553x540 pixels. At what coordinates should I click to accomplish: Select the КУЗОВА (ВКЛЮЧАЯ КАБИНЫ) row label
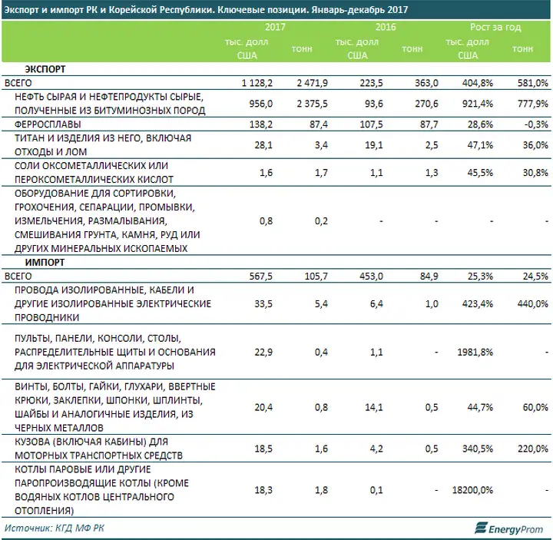click(x=99, y=449)
